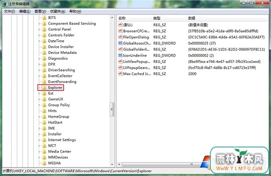Select the LVPopupSearc... string value icon
This screenshot has width=271, height=176.
120,68
